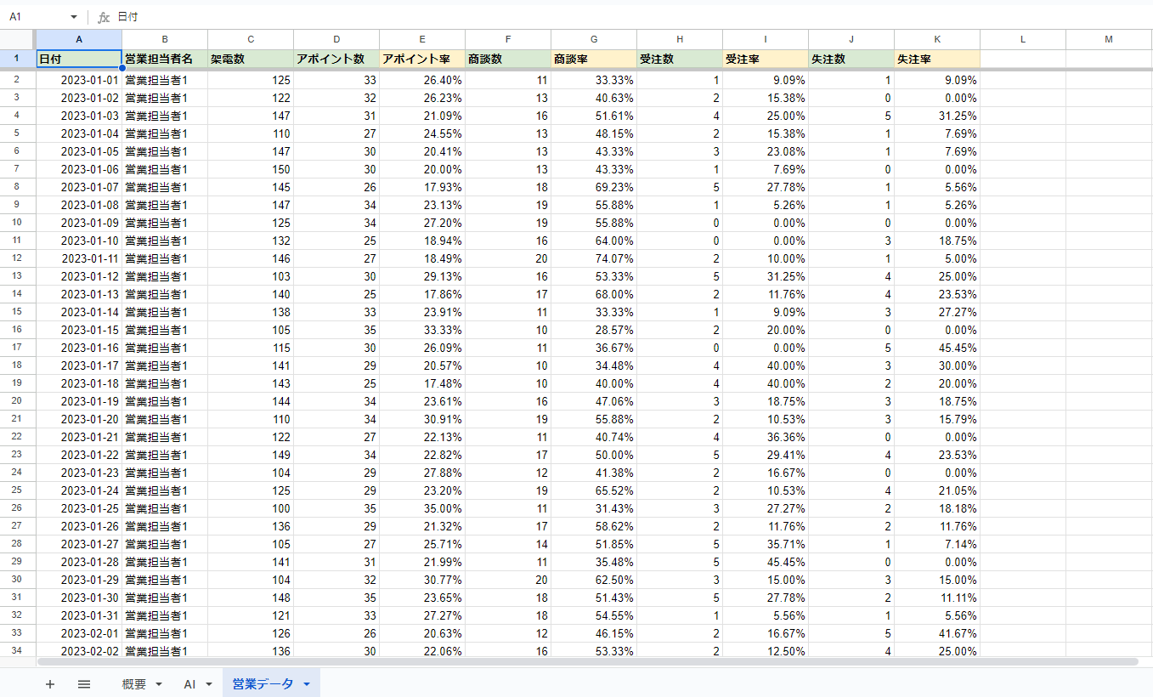Viewport: 1153px width, 697px height.
Task: Select column E header
Action: (x=422, y=39)
